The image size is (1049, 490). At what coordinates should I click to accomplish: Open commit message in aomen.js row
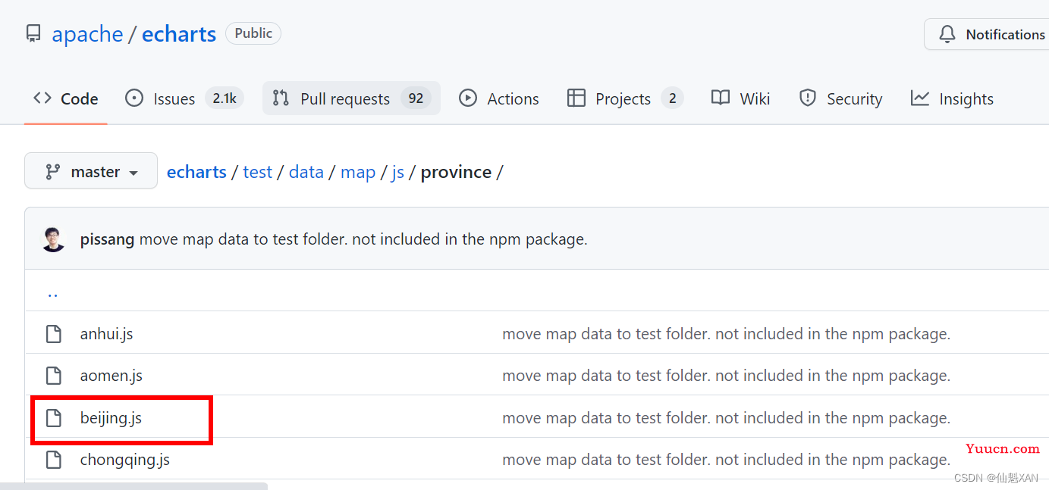click(x=726, y=376)
